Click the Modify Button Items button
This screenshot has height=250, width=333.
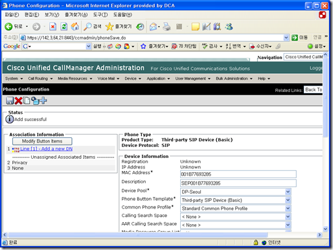pyautogui.click(x=42, y=141)
